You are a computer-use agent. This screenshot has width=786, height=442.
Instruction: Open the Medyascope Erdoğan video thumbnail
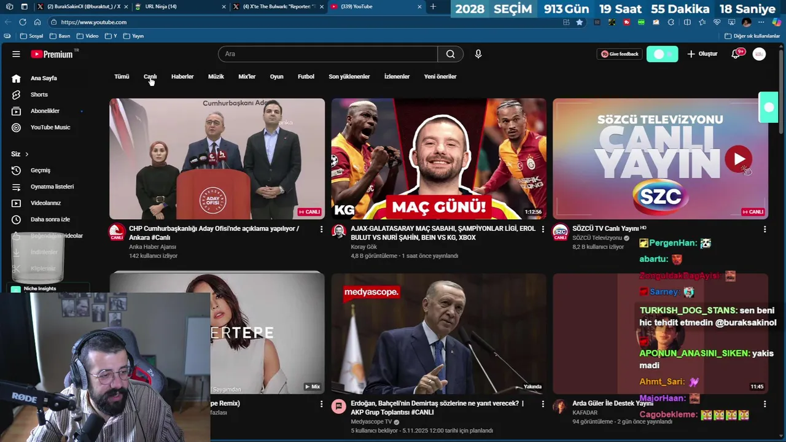point(438,333)
